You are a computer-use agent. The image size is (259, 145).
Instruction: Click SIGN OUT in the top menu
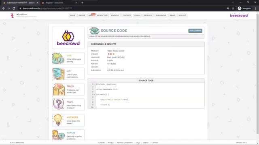point(182,15)
